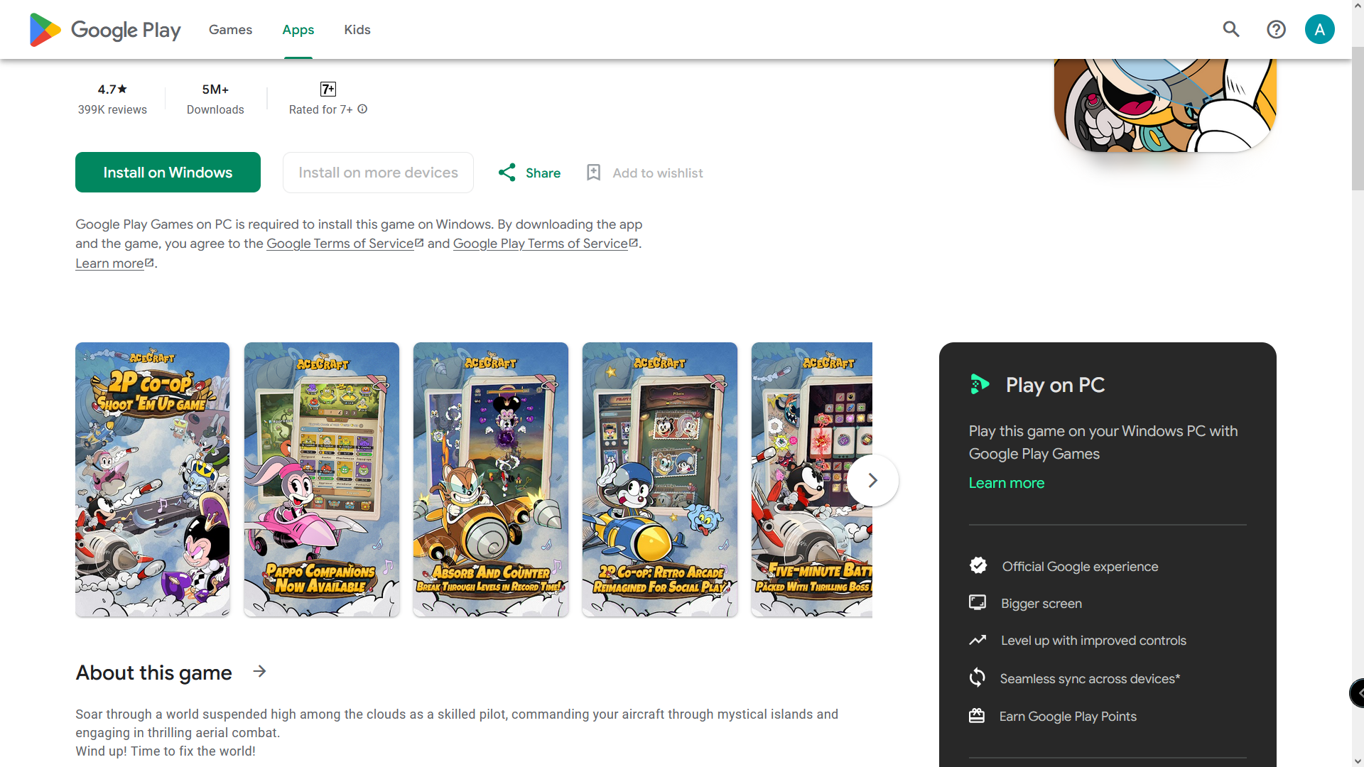The image size is (1364, 767).
Task: Click Level up with improved controls text
Action: pyautogui.click(x=1093, y=641)
